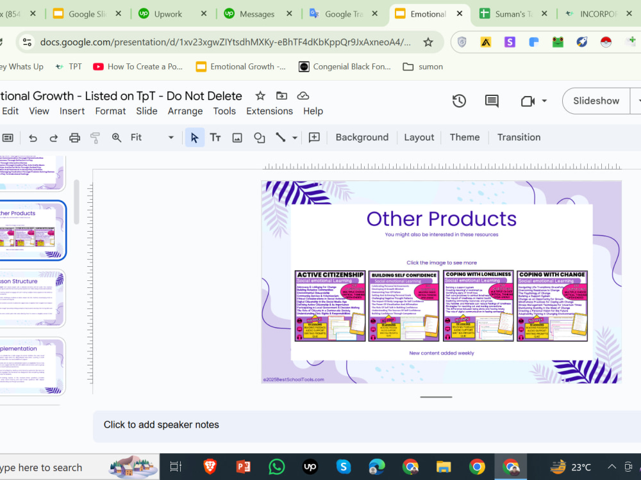
Task: Open the Tools menu
Action: click(x=224, y=111)
